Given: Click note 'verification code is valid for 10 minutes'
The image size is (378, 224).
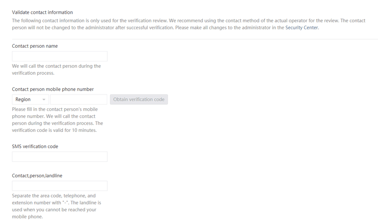Looking at the screenshot, I should [54, 130].
